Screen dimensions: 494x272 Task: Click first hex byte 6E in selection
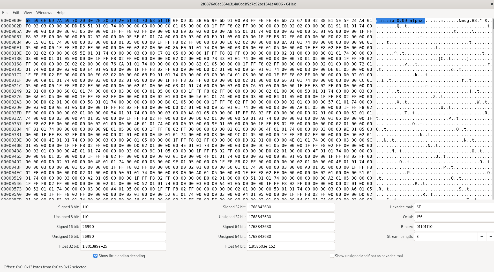point(28,20)
